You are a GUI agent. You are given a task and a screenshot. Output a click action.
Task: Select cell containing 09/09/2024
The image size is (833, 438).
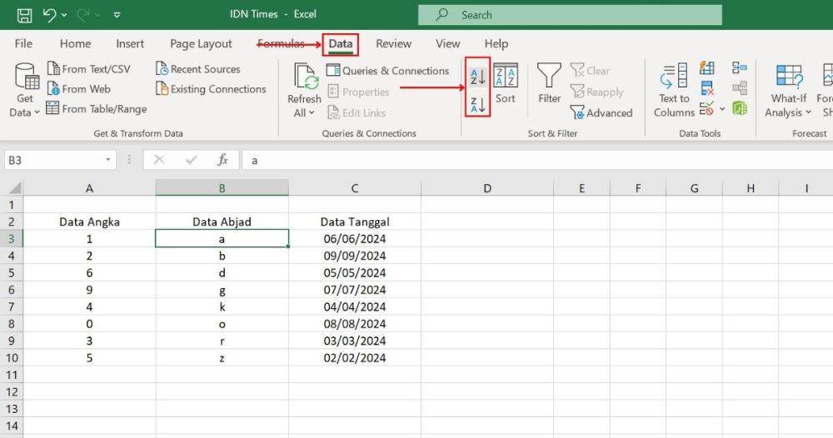354,256
